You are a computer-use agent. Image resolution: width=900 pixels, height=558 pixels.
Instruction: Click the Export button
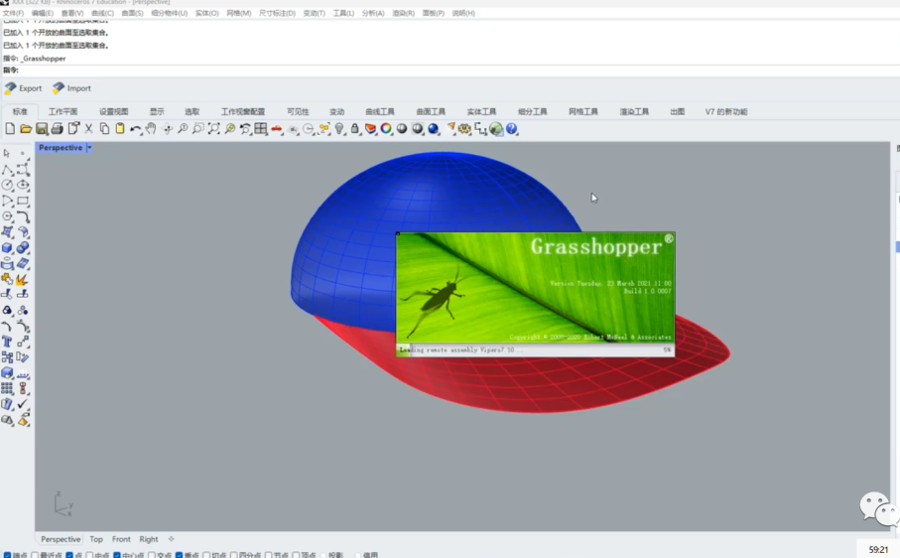pyautogui.click(x=24, y=88)
